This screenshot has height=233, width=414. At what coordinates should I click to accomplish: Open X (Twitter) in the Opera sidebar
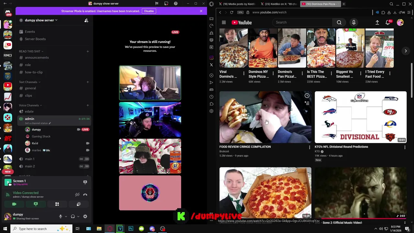tap(212, 65)
